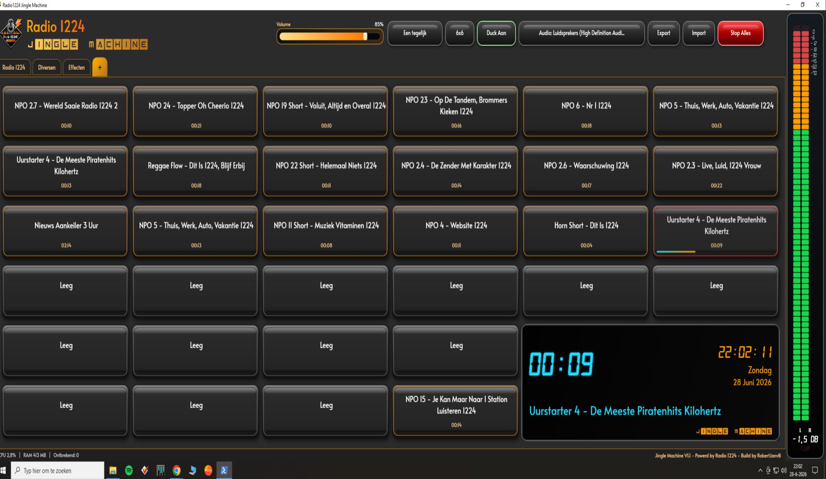Open the taskbar clock showing 28-6-2026
This screenshot has height=479, width=826.
798,471
